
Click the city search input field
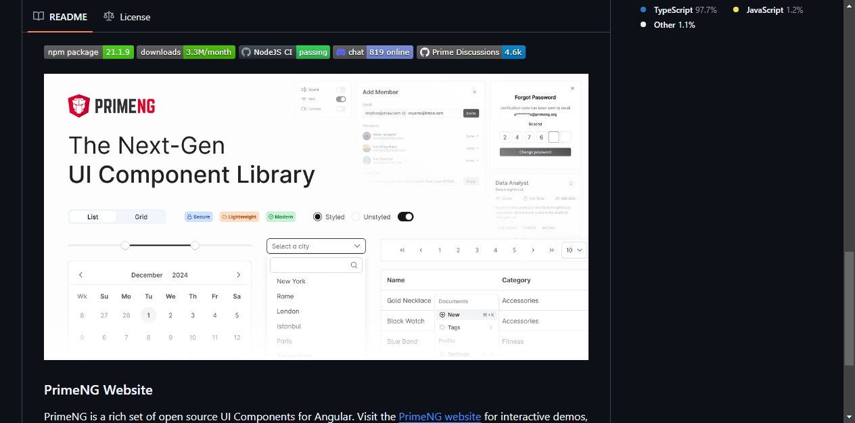point(316,265)
